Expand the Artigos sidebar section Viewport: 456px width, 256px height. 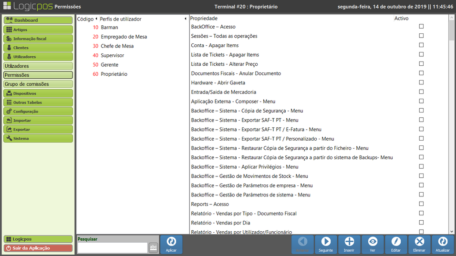click(38, 30)
